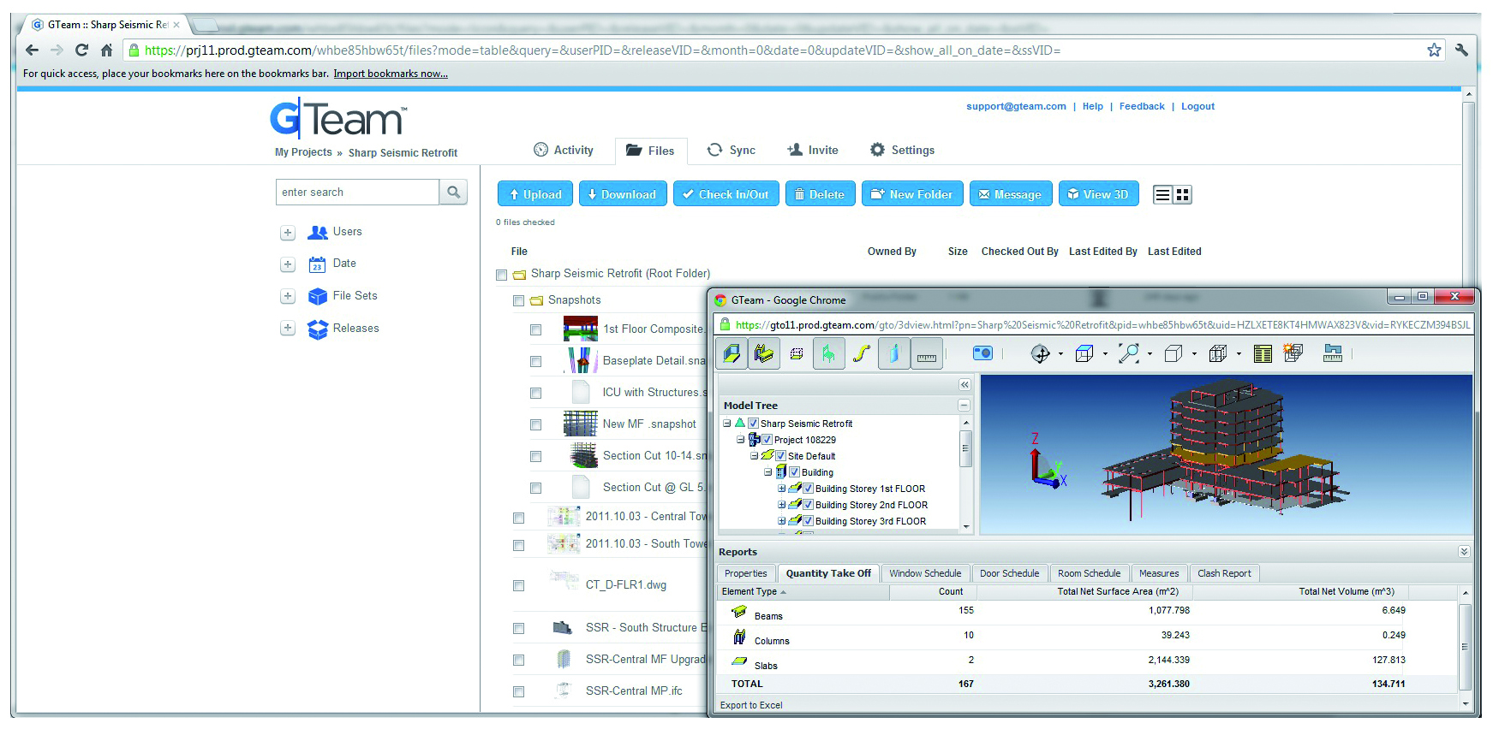
Task: Click the browser back arrow
Action: 33,50
